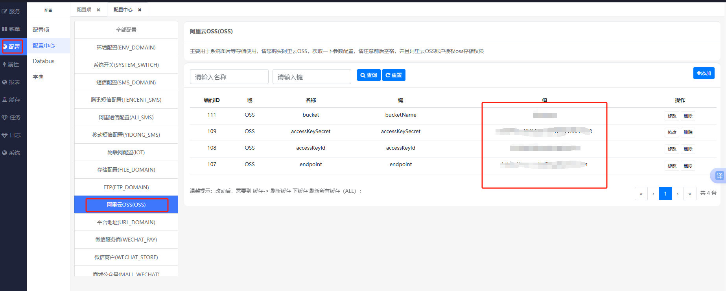Image resolution: width=726 pixels, height=291 pixels.
Task: Select 平台地址(URL_DOMAIN) category
Action: click(126, 222)
